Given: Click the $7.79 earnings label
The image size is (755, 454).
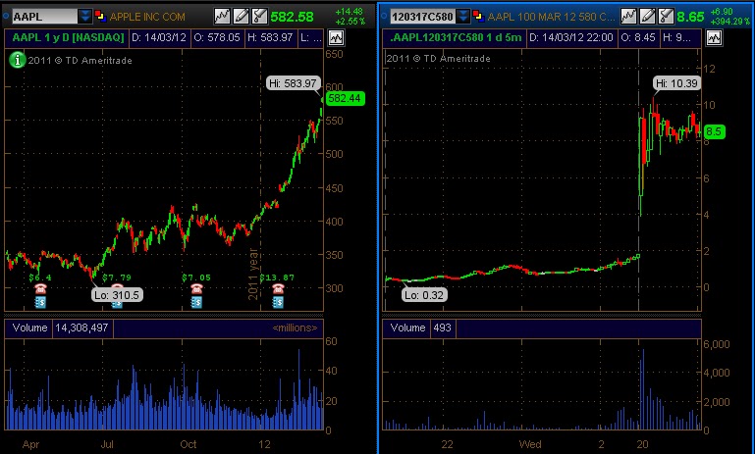Looking at the screenshot, I should click(x=117, y=277).
